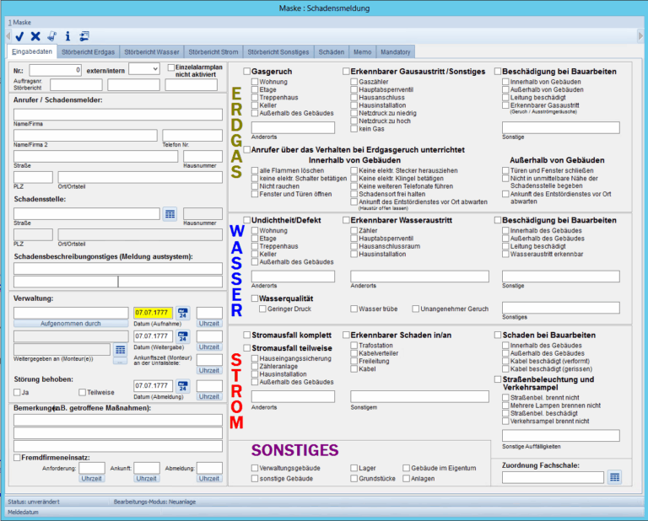Check 'Ja' under Störung behoben
Viewport: 648px width, 521px height.
coord(17,392)
